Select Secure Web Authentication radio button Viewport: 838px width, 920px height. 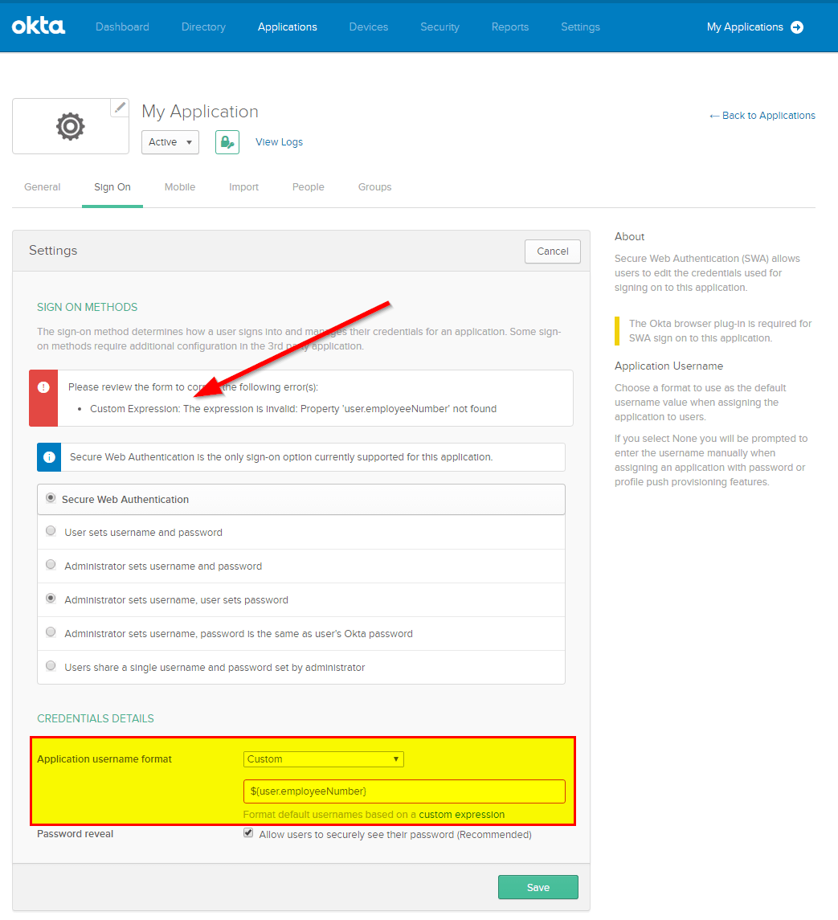point(51,498)
